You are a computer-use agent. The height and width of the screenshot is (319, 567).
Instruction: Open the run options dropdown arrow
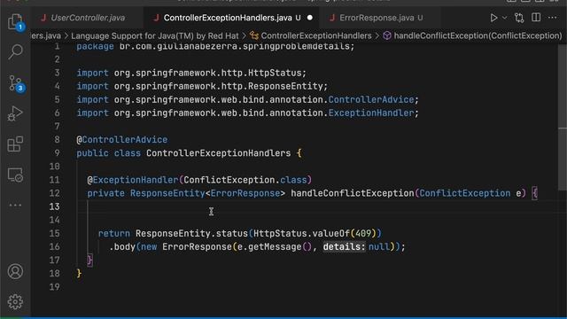click(504, 18)
